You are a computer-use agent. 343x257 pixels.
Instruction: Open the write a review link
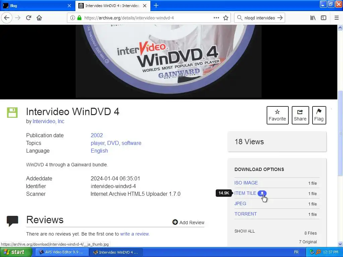pos(135,234)
